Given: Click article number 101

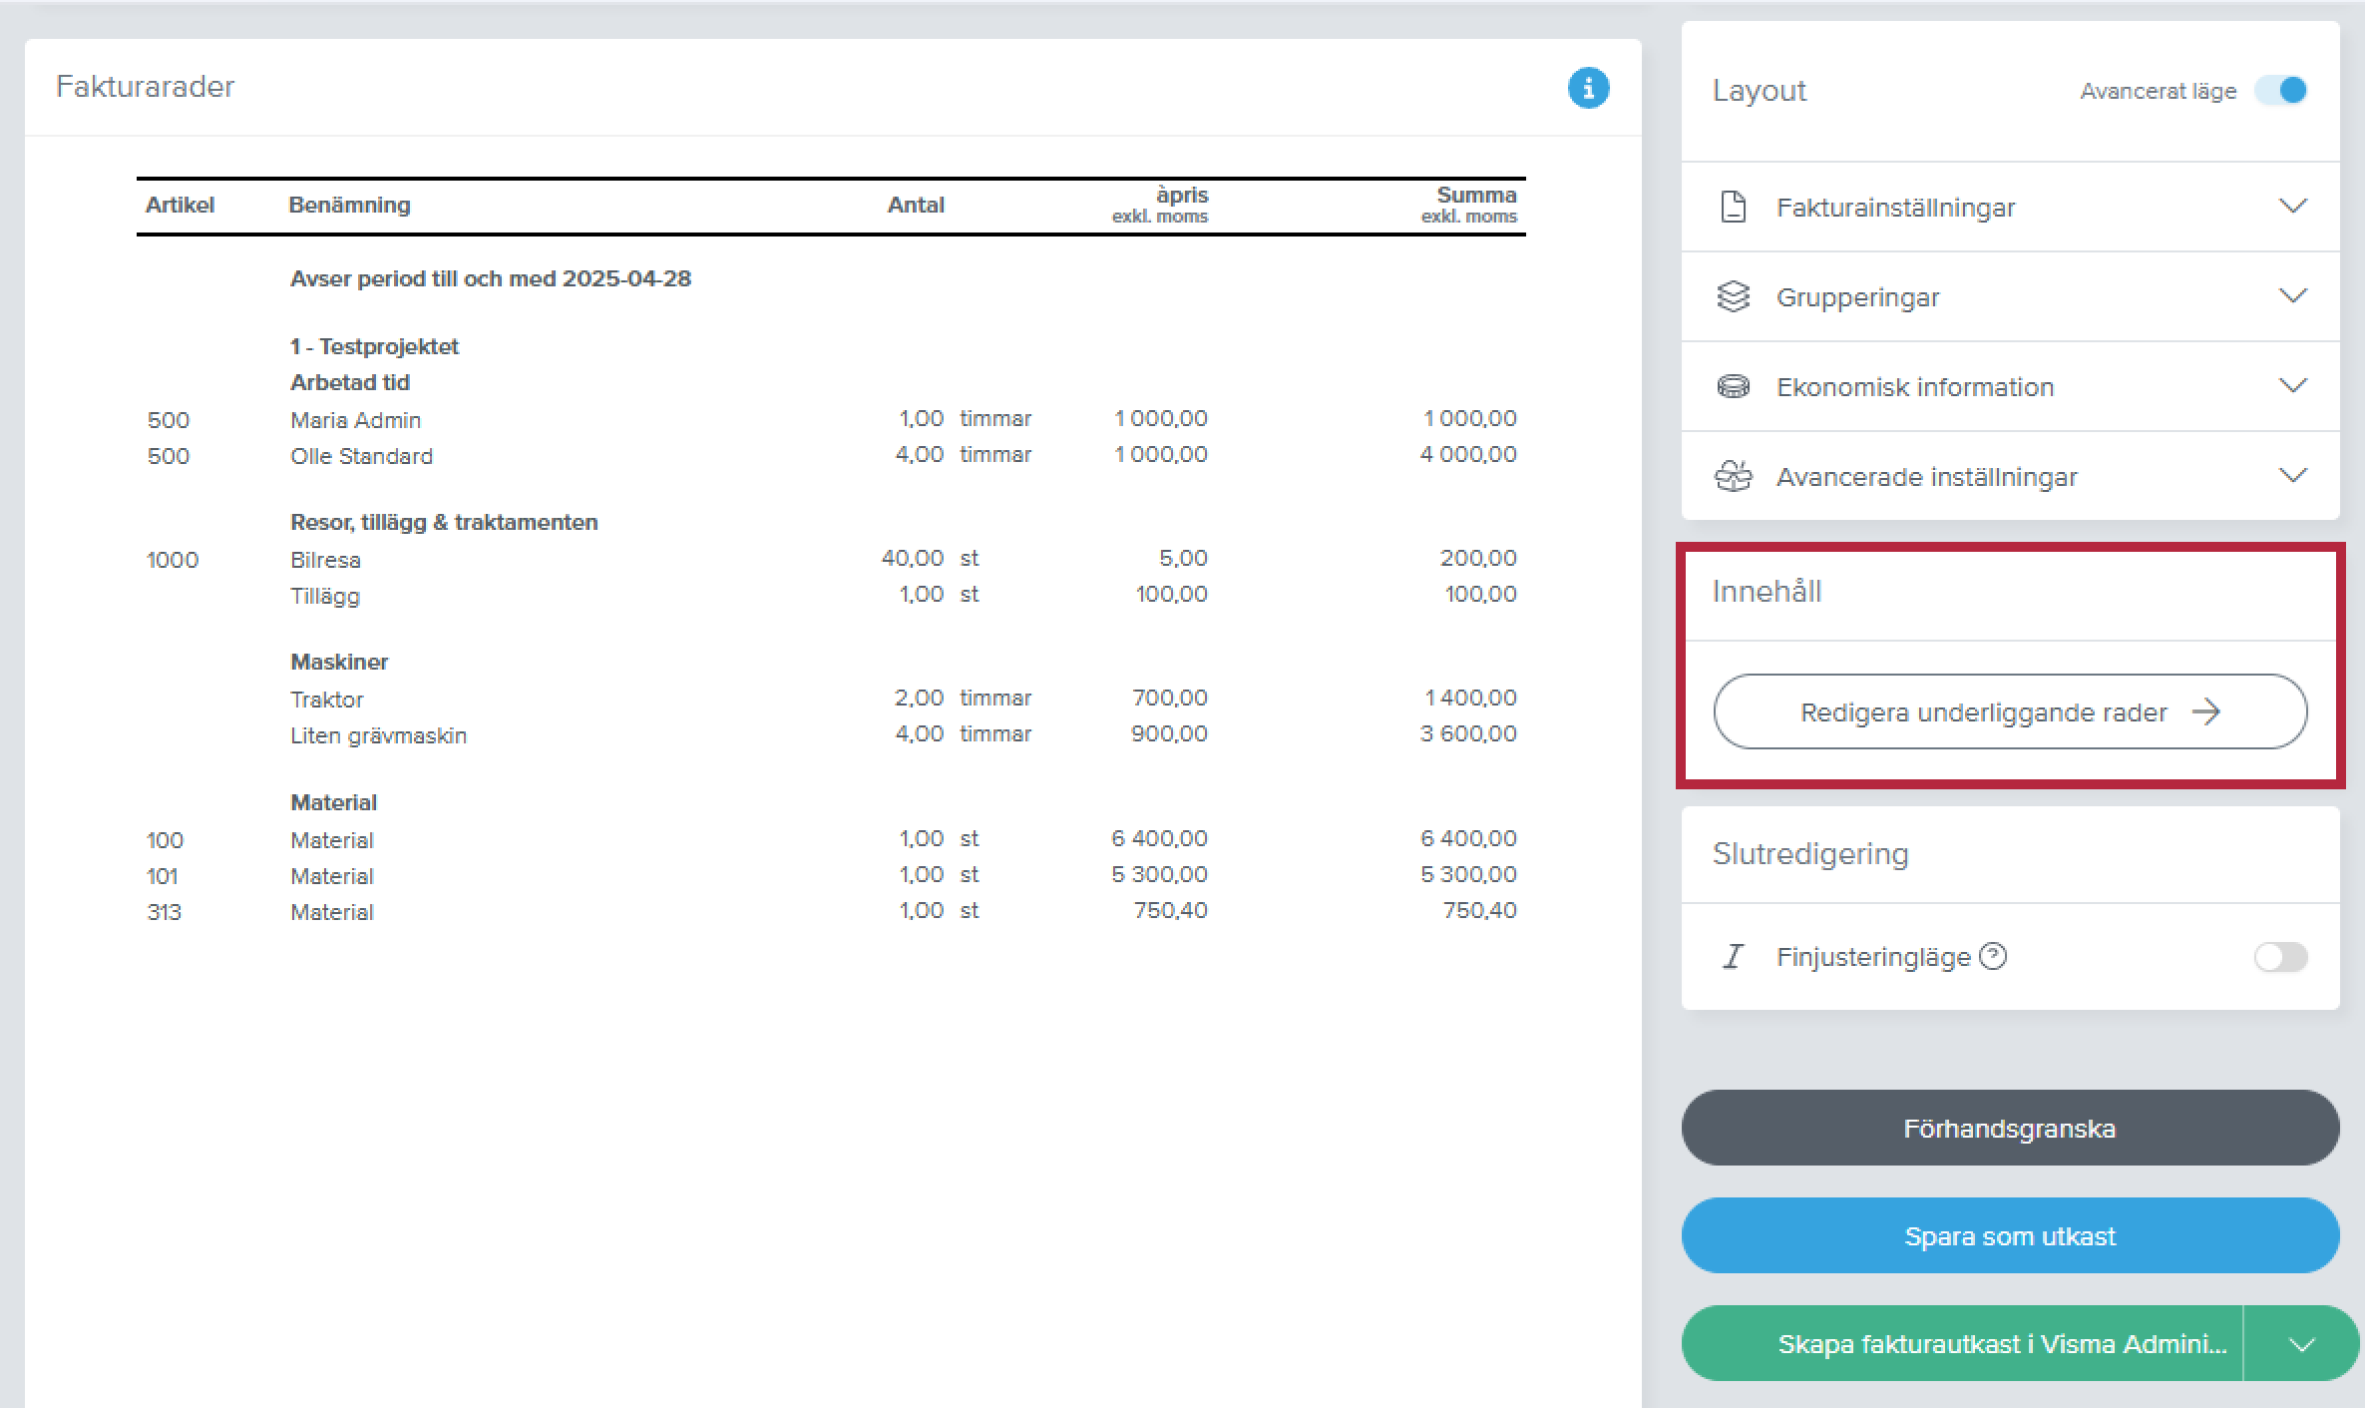Looking at the screenshot, I should 163,875.
